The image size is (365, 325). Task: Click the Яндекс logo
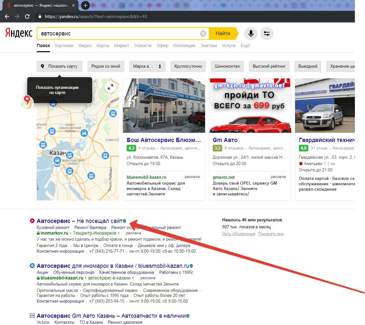(x=19, y=33)
